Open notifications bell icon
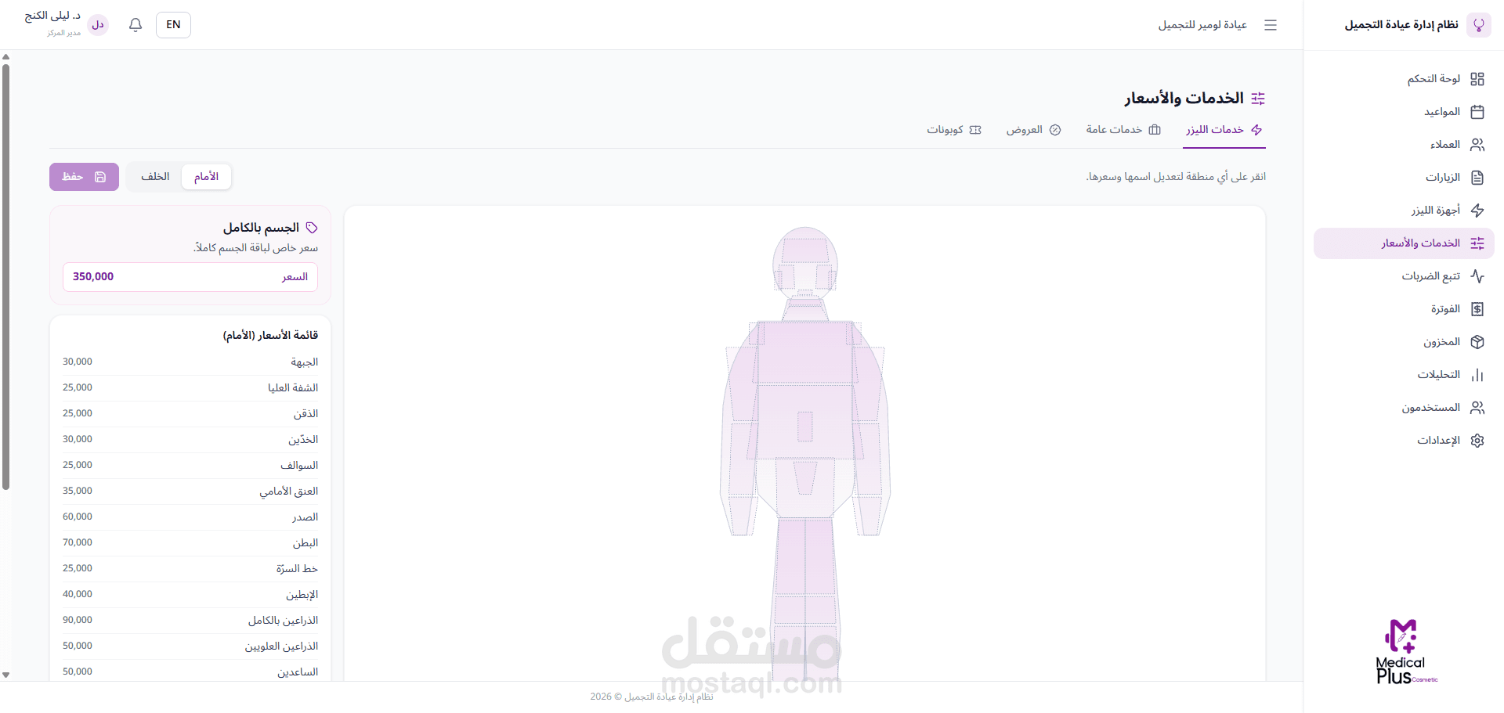This screenshot has height=713, width=1504. pos(136,25)
